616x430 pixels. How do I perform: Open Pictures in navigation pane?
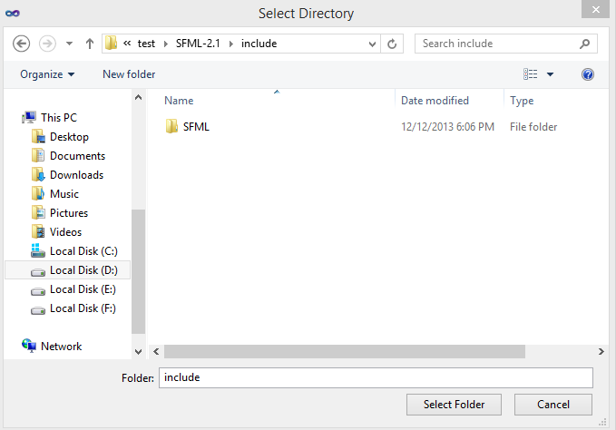pyautogui.click(x=69, y=213)
